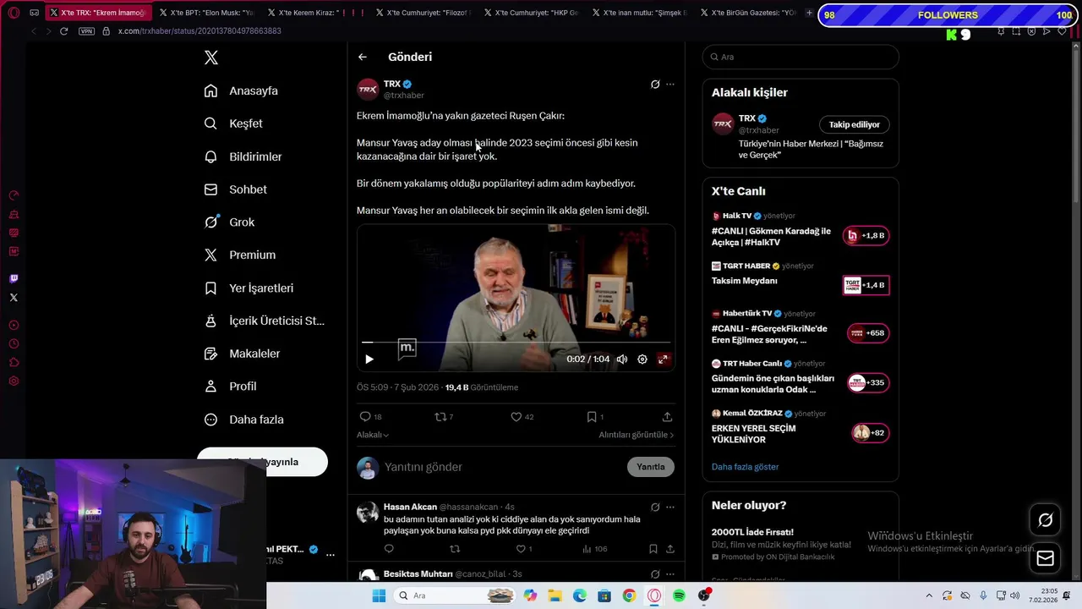The image size is (1082, 609).
Task: Open more options on TRX post
Action: point(670,84)
